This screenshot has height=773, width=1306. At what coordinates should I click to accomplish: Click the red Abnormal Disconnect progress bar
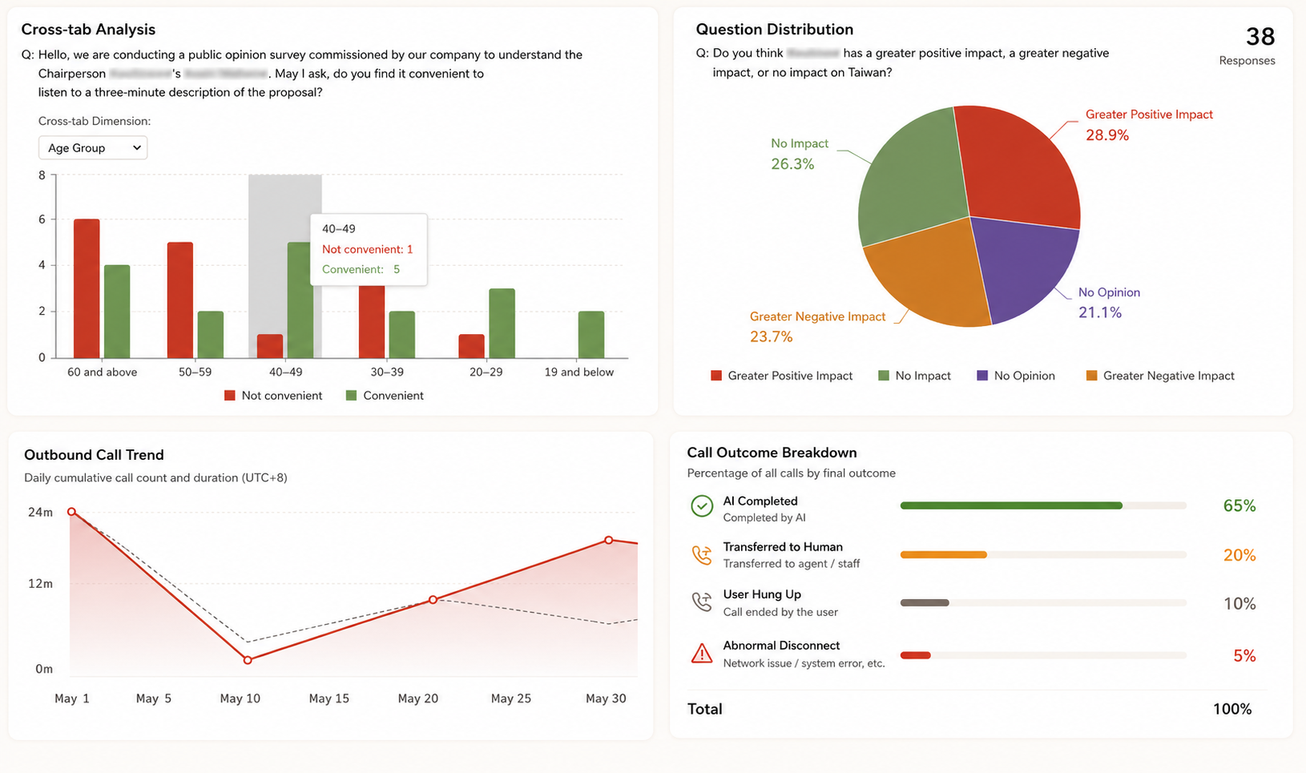coord(915,655)
